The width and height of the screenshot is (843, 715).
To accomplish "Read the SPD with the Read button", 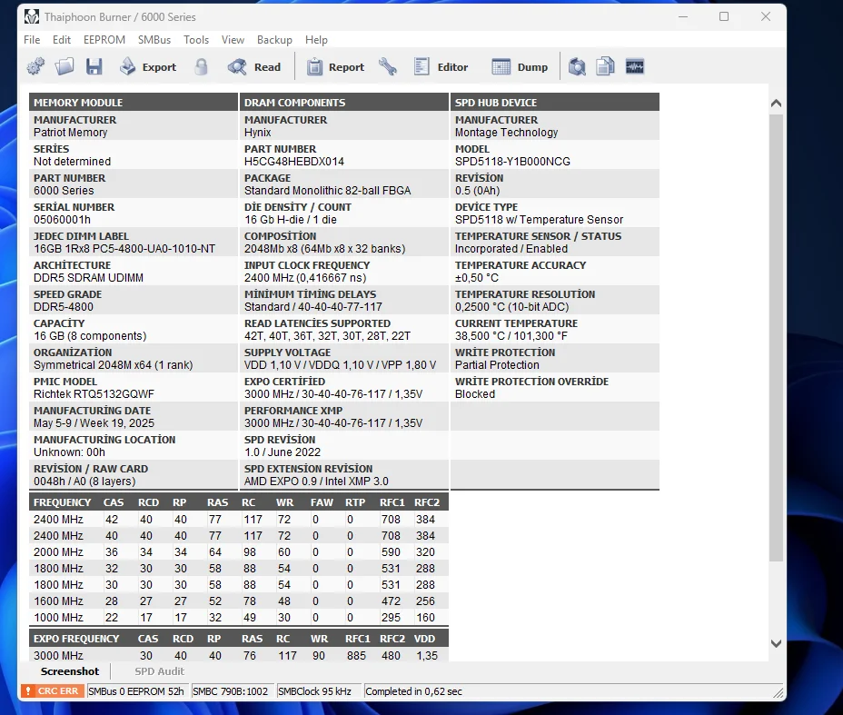I will [x=254, y=66].
